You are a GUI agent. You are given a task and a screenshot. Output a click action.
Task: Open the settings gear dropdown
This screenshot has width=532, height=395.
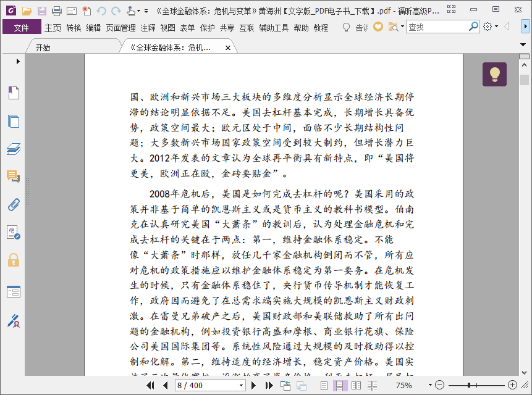490,27
